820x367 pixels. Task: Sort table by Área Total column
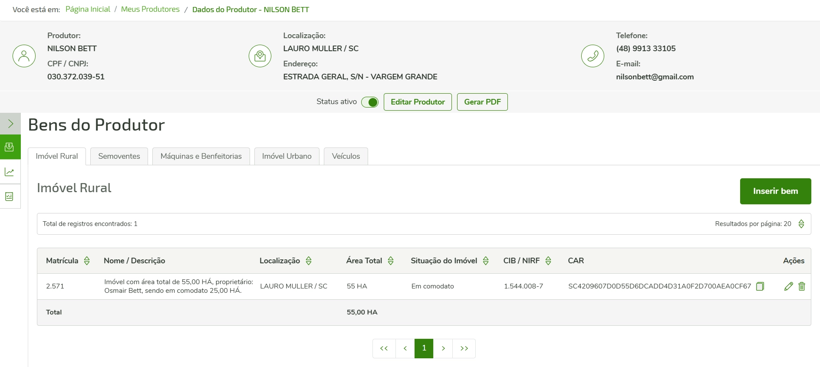point(391,261)
